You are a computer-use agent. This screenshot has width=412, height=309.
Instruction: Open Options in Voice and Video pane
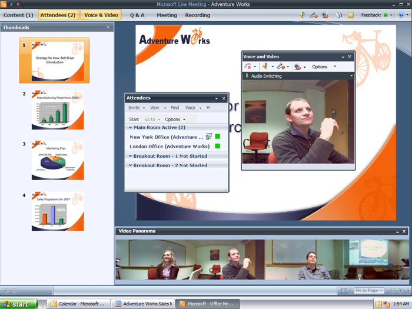(320, 67)
